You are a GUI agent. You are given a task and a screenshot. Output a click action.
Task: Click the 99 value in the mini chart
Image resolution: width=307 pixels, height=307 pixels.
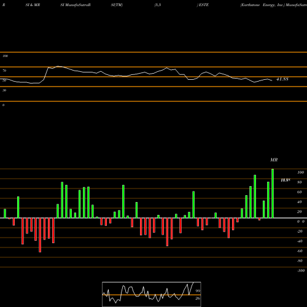coord(198,291)
